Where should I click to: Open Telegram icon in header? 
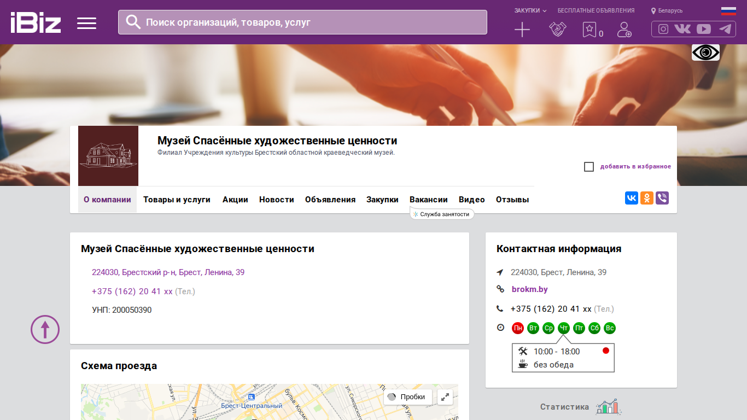pyautogui.click(x=725, y=29)
